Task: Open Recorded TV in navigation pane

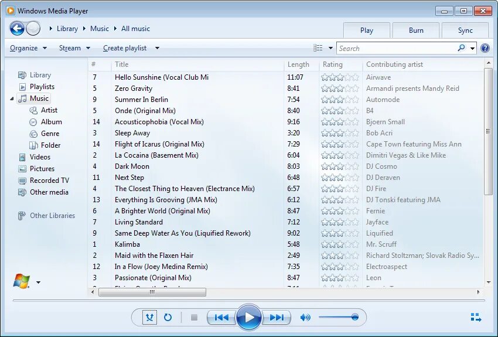Action: point(43,181)
